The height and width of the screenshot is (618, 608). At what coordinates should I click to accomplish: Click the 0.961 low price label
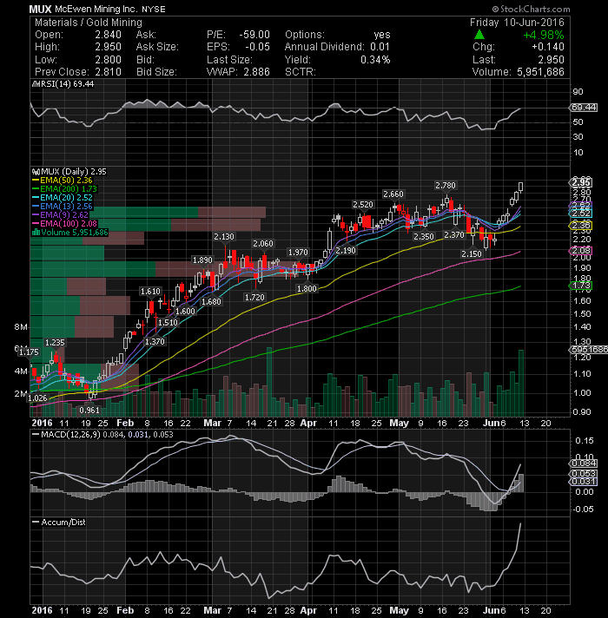click(x=89, y=411)
